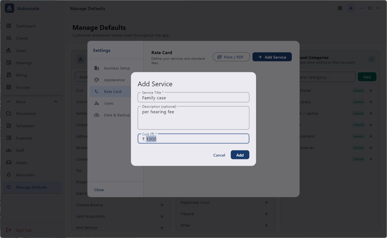The image size is (387, 238).
Task: Click green Add category button
Action: coord(367,77)
